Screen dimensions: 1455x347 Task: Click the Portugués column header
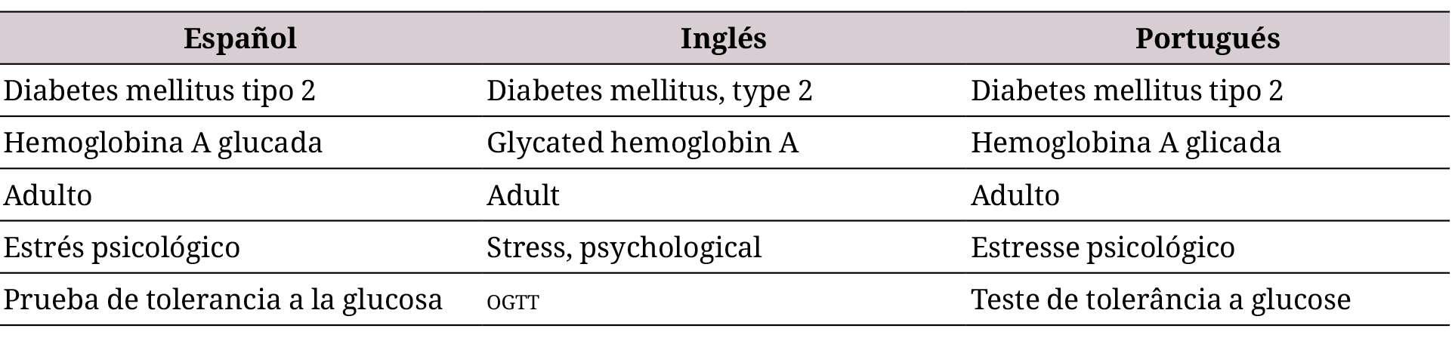point(1207,38)
